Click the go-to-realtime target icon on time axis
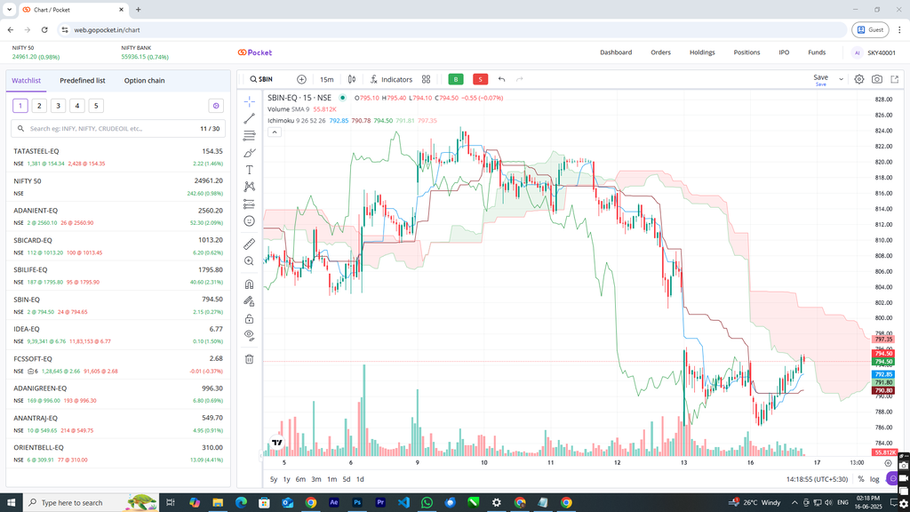This screenshot has width=910, height=512. (x=888, y=462)
